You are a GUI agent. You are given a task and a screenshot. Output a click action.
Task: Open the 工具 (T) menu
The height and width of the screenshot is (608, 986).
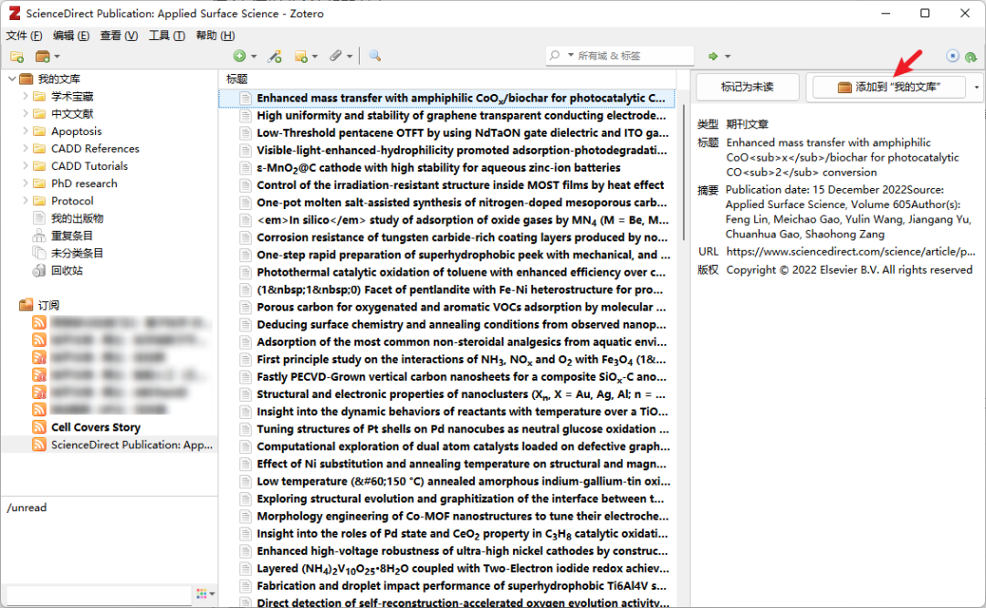(167, 36)
